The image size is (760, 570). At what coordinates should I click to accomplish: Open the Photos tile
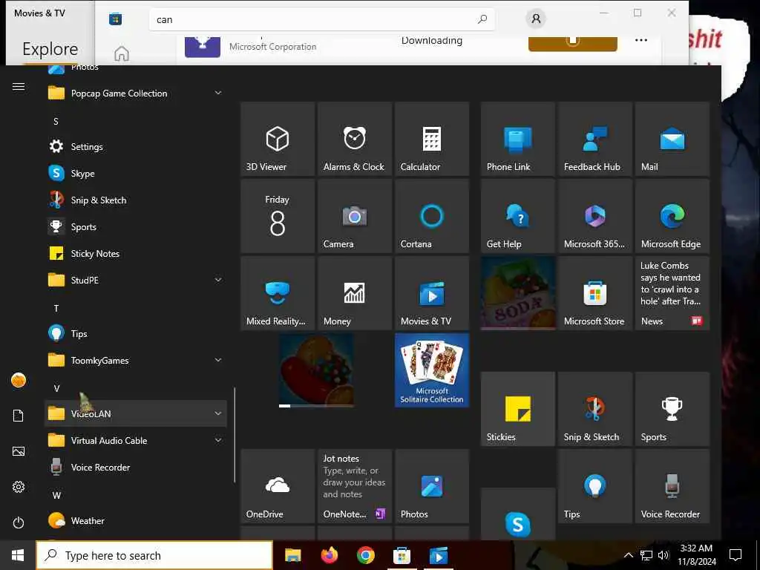[x=432, y=486]
